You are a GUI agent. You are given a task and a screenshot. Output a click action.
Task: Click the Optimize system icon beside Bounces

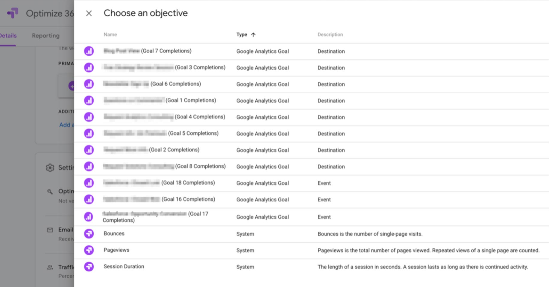[89, 233]
